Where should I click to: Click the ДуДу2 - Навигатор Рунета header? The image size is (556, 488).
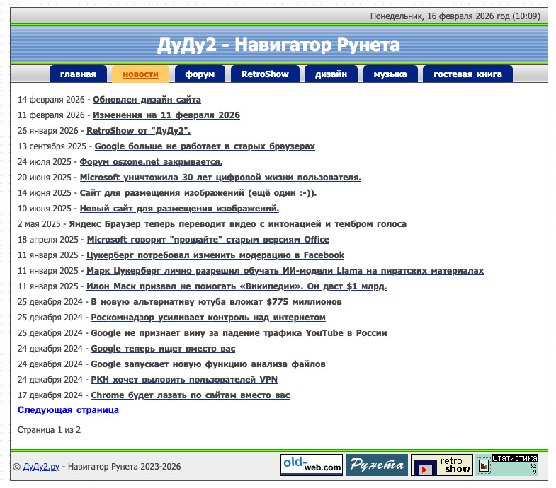tap(278, 45)
